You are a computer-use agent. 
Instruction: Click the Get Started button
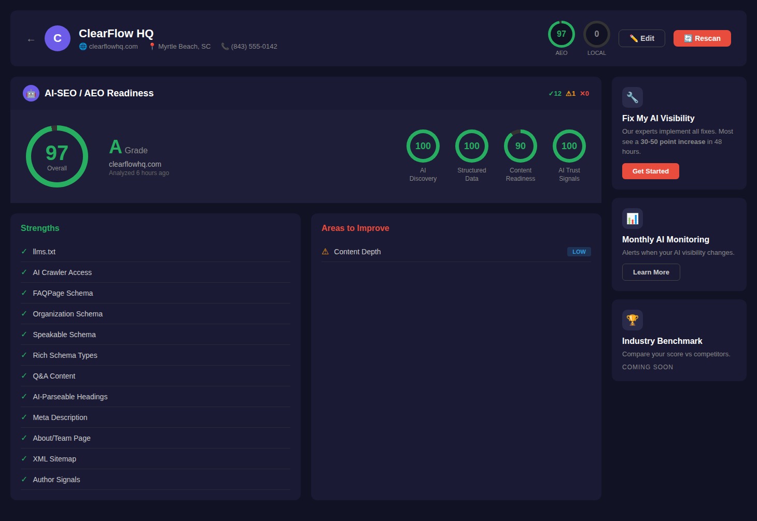point(650,171)
